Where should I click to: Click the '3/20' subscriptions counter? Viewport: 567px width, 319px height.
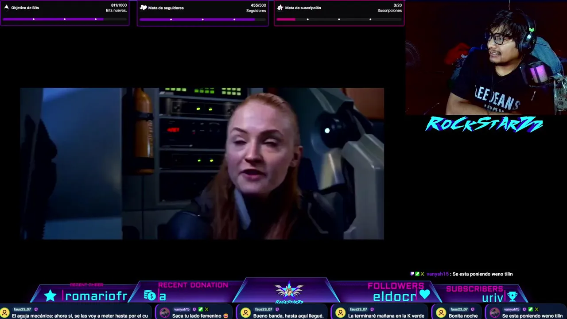pos(398,5)
